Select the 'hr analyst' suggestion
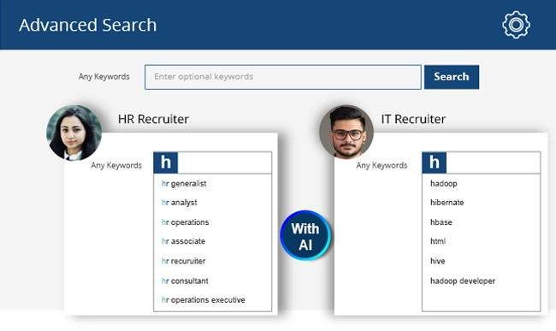This screenshot has width=556, height=331. click(x=179, y=203)
